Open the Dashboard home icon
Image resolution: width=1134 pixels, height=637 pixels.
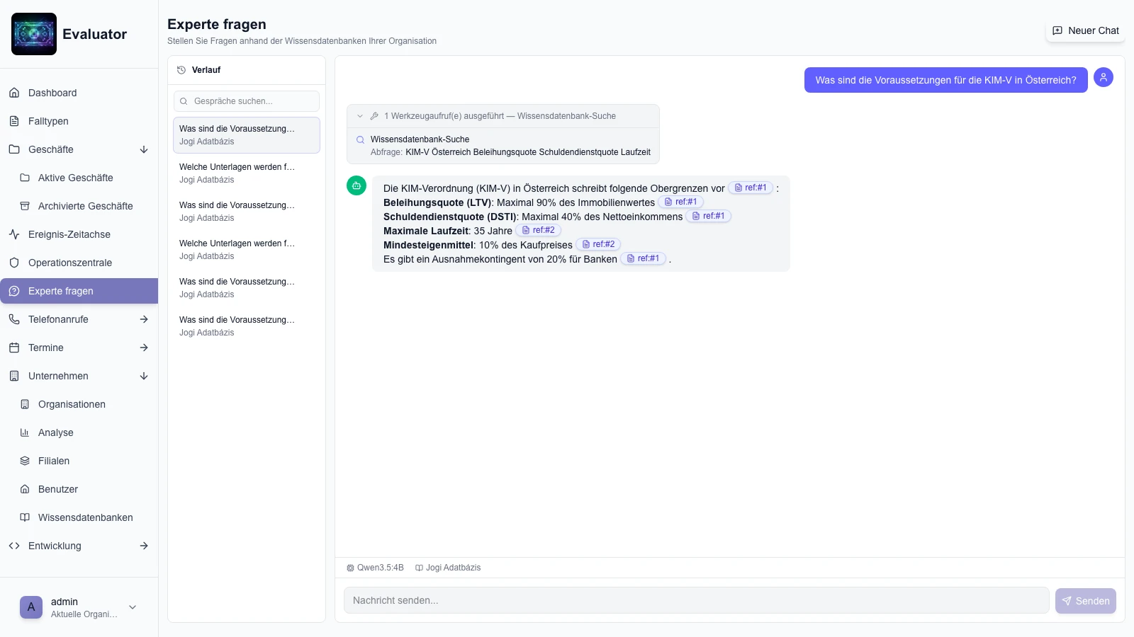point(14,93)
